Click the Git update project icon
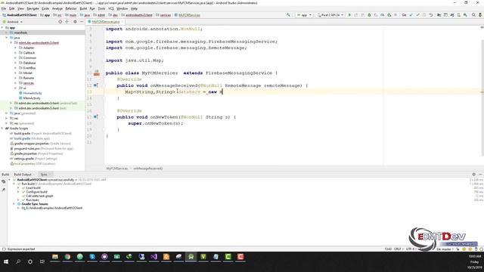The height and width of the screenshot is (272, 484). pos(411,15)
